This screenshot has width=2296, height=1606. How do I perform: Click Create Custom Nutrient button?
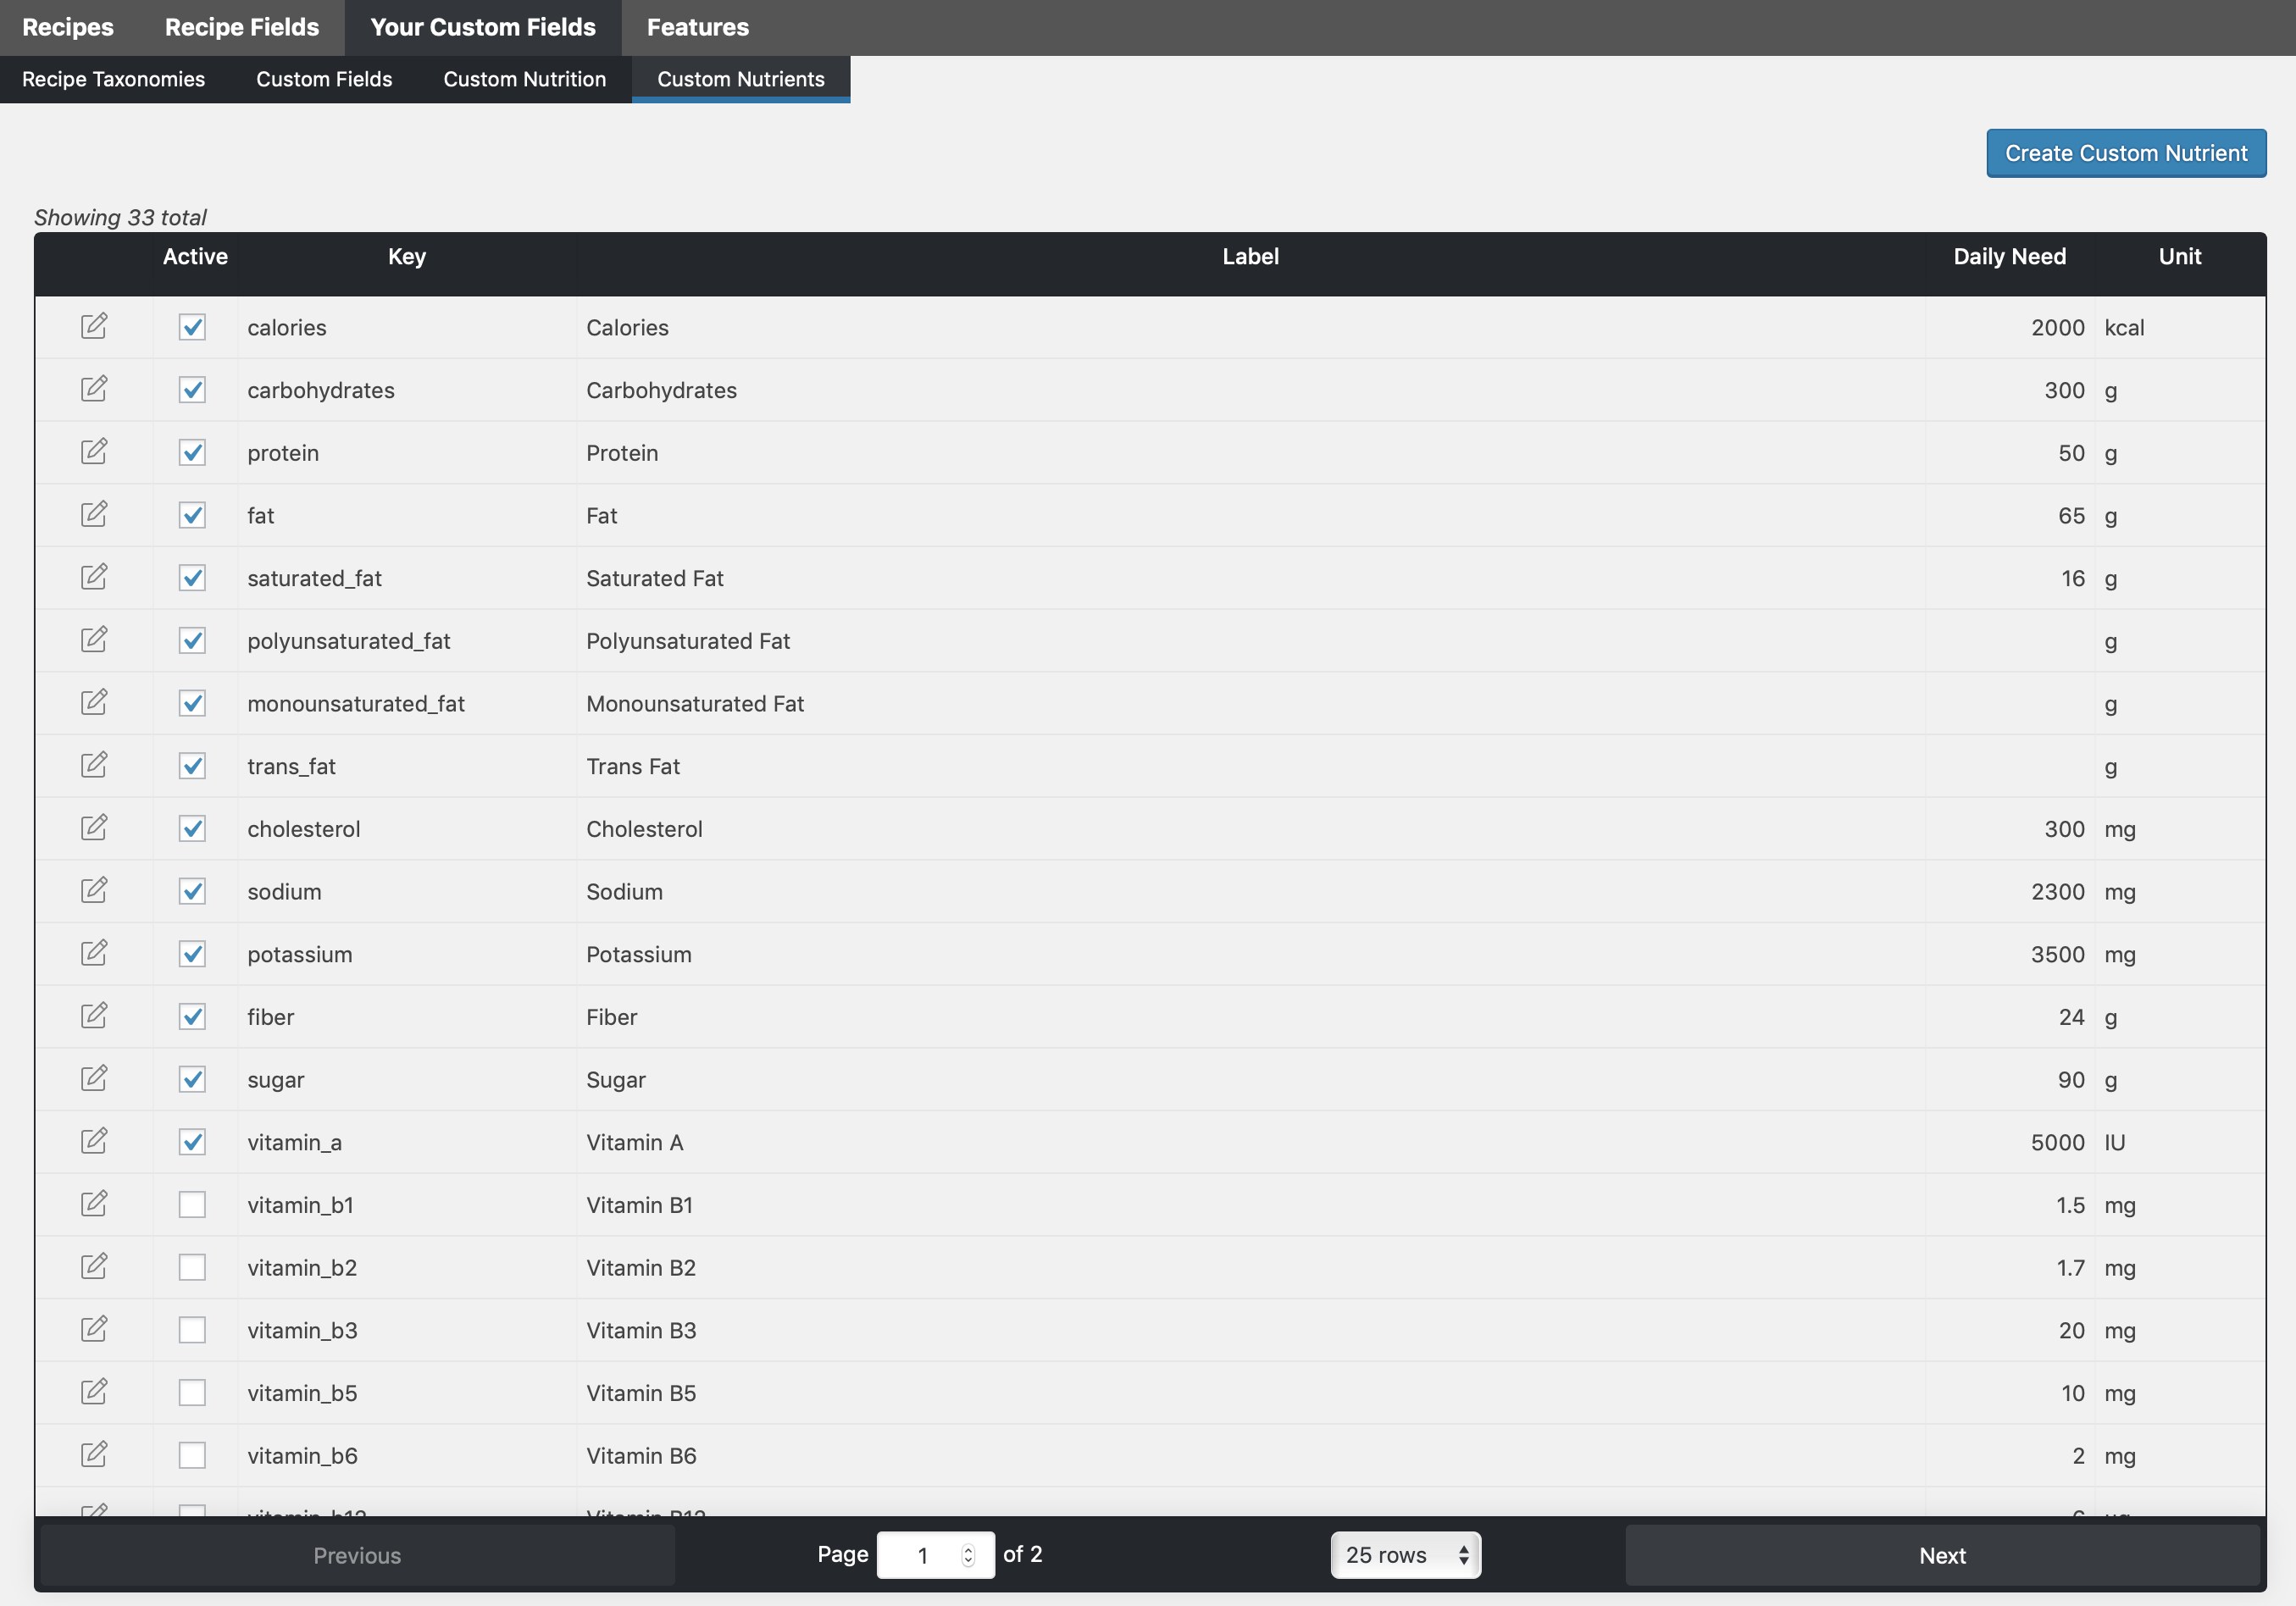tap(2125, 153)
